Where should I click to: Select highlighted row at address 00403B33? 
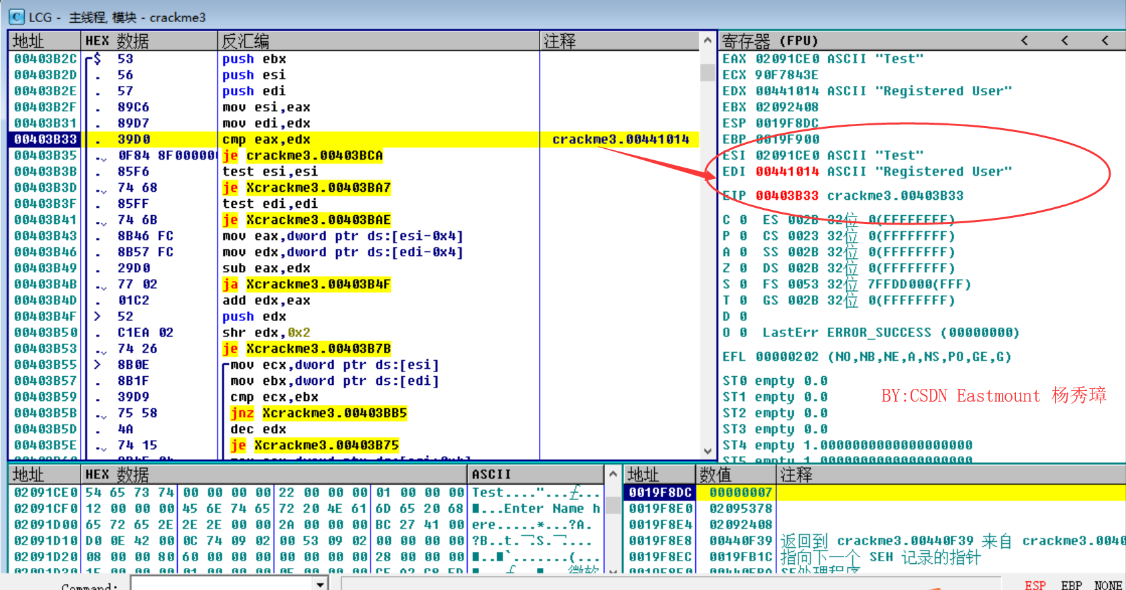coord(354,139)
